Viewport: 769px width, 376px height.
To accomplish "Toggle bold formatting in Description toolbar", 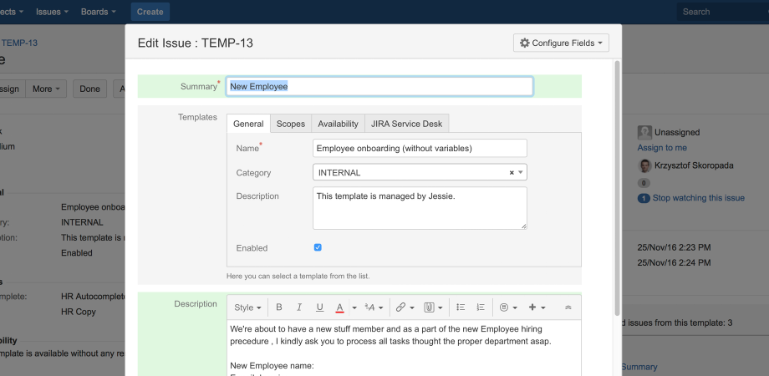I will (279, 307).
